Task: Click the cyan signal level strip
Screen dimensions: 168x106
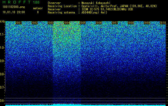Action: coord(86,105)
